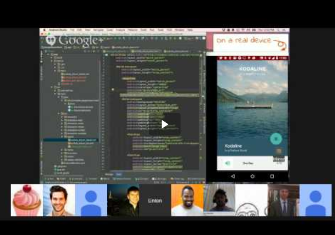335x235 pixels.
Task: Open the Apple menu icon
Action: point(44,30)
